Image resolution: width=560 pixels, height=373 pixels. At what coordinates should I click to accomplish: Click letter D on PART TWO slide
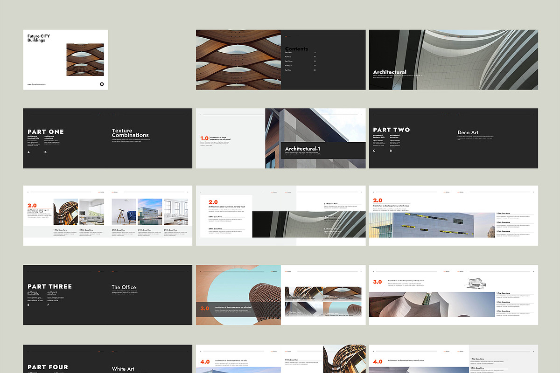click(391, 150)
